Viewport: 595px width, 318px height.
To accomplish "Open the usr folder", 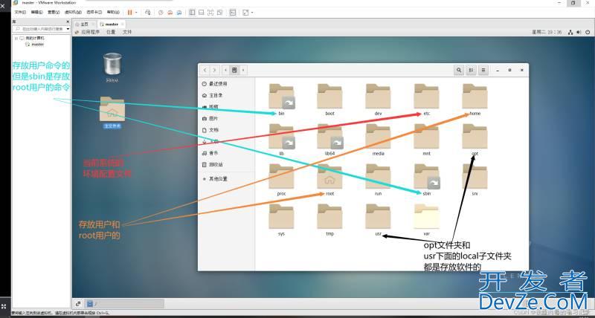I will (378, 216).
